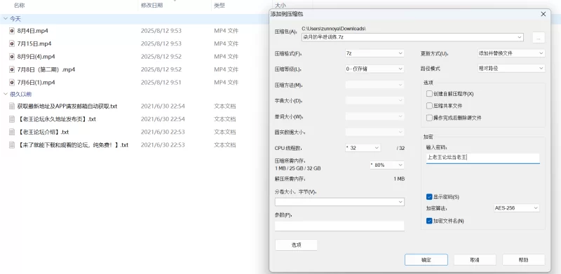
Task: Select the 7月6日(1).mp4 file icon
Action: coord(12,82)
